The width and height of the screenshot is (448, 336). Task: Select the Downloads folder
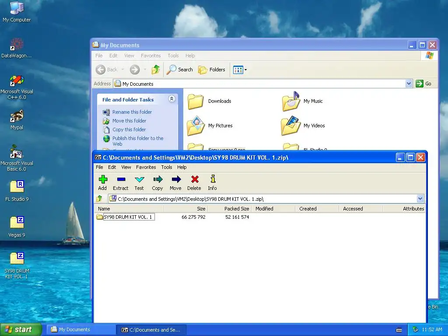pos(210,101)
